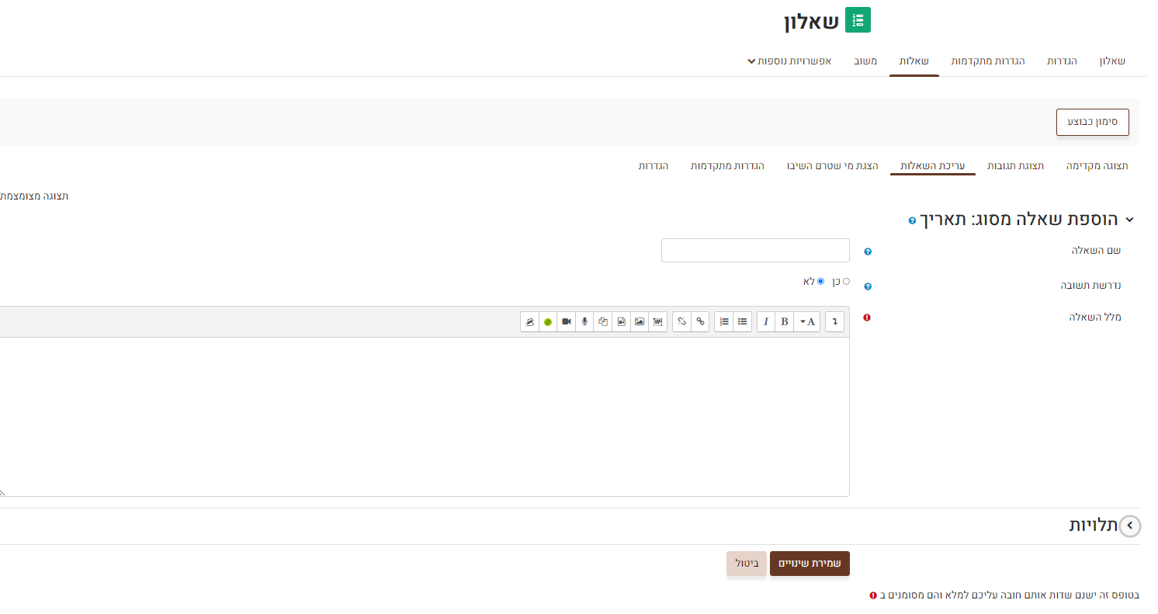Screen dimensions: 1158x614
Task: Select the 'לא' radio button
Action: pyautogui.click(x=820, y=281)
